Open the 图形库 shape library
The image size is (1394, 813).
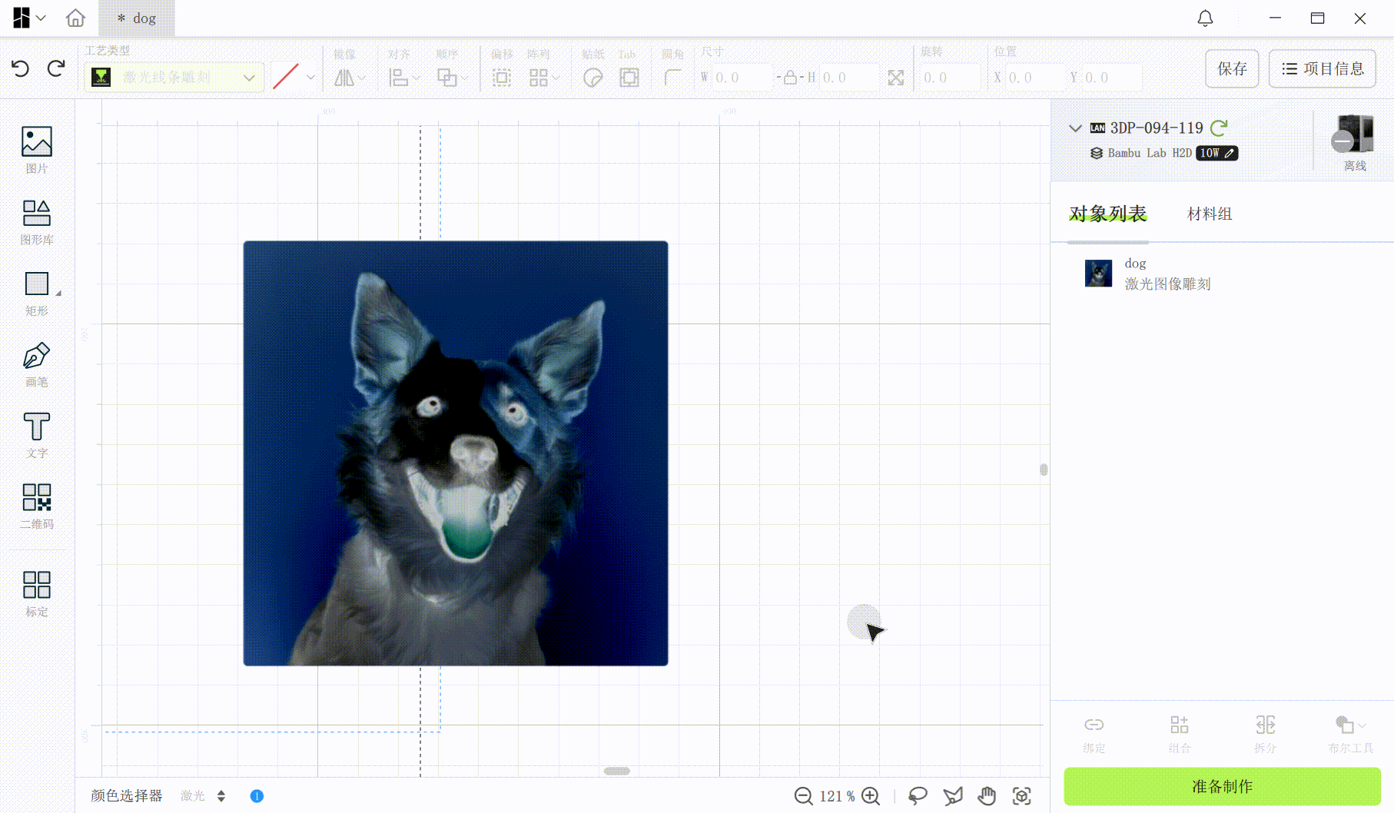click(37, 222)
